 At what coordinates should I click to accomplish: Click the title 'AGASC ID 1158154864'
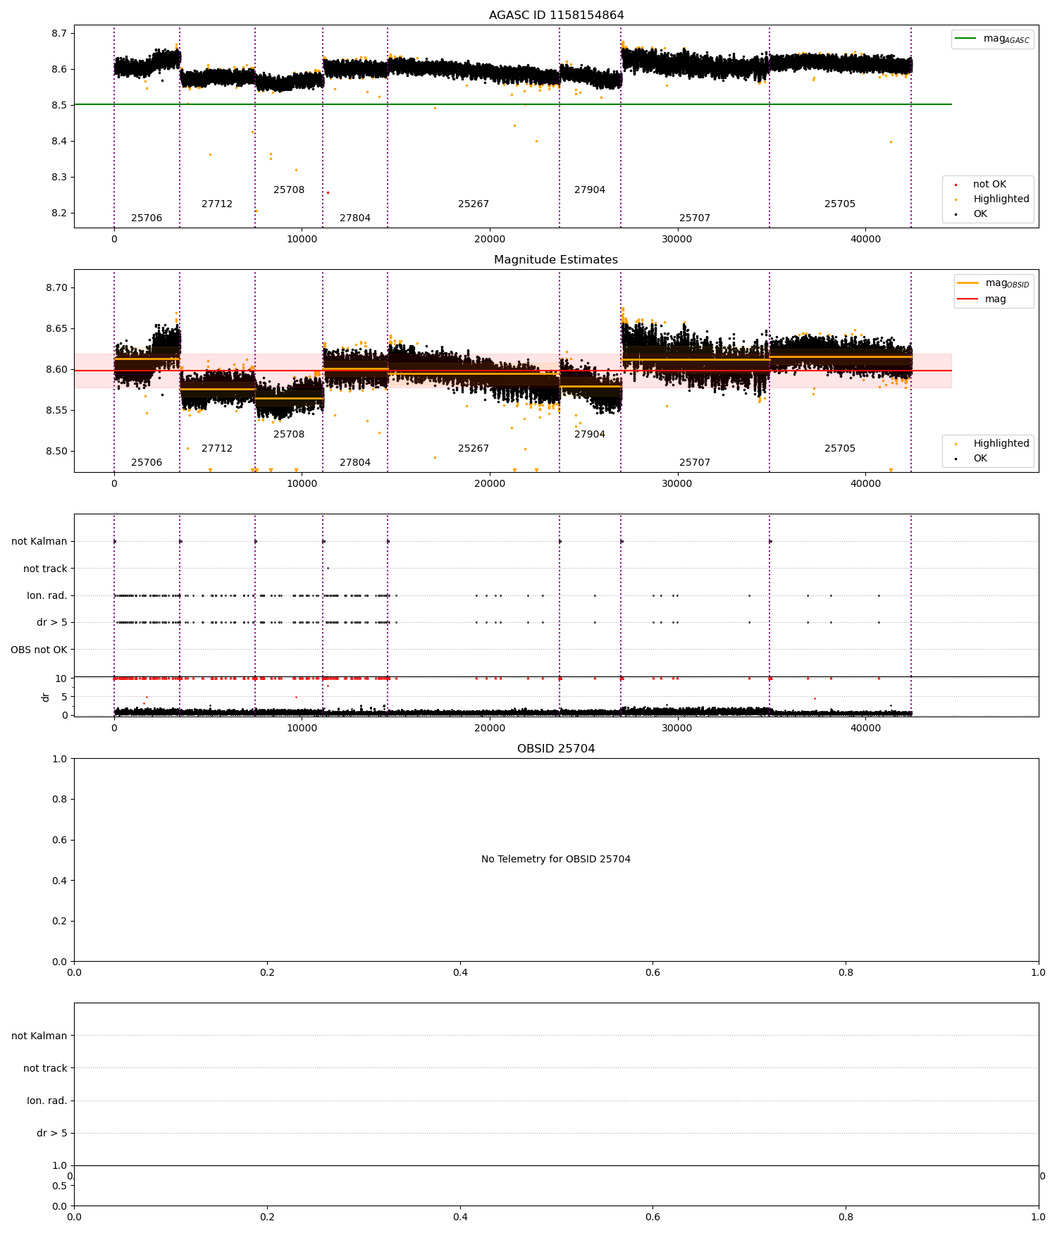point(556,16)
